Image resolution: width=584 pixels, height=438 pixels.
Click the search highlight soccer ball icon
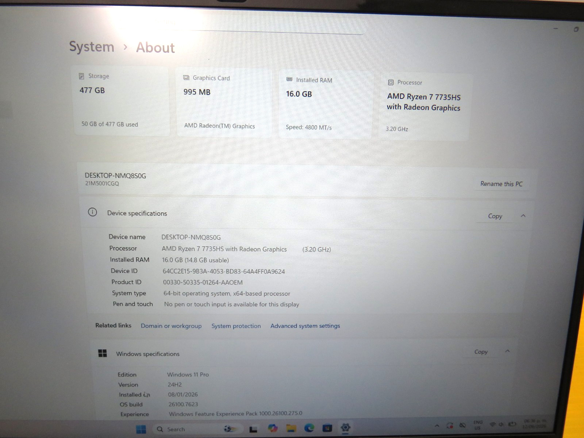[x=230, y=429]
